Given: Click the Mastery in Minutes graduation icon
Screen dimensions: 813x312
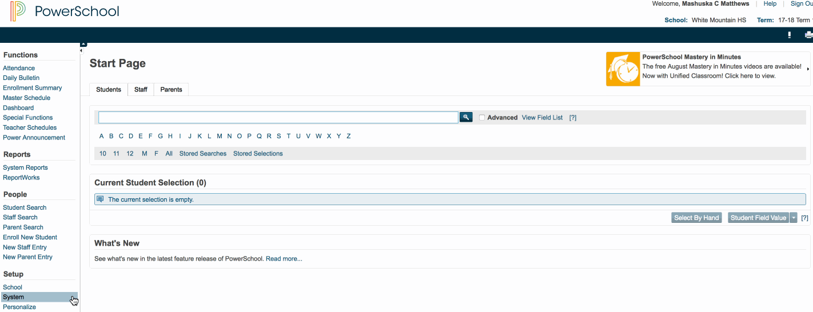Looking at the screenshot, I should tap(623, 69).
